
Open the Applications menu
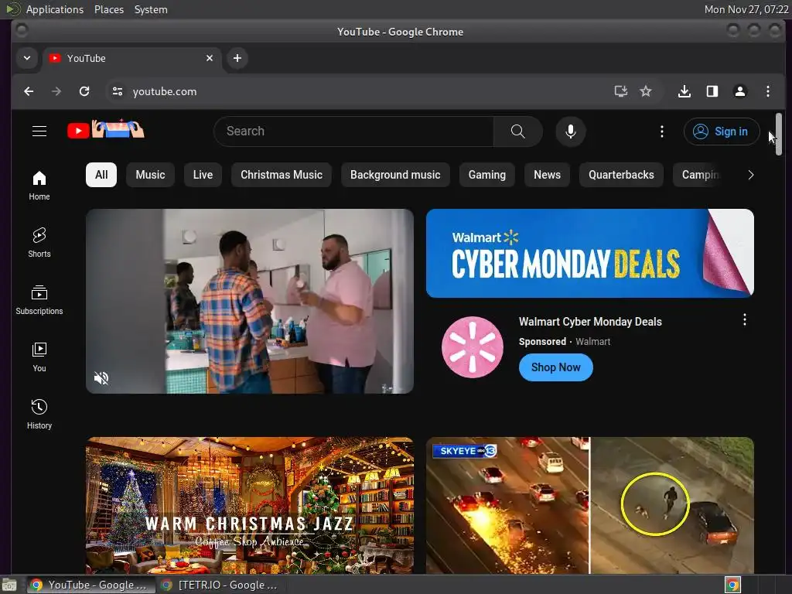click(55, 9)
